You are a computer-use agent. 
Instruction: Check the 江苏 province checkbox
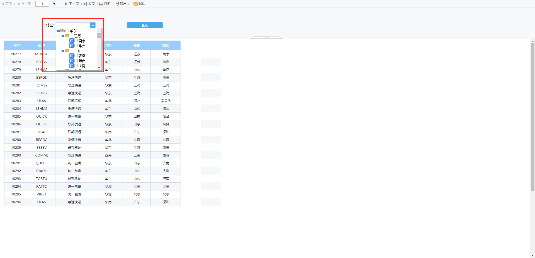(x=72, y=36)
